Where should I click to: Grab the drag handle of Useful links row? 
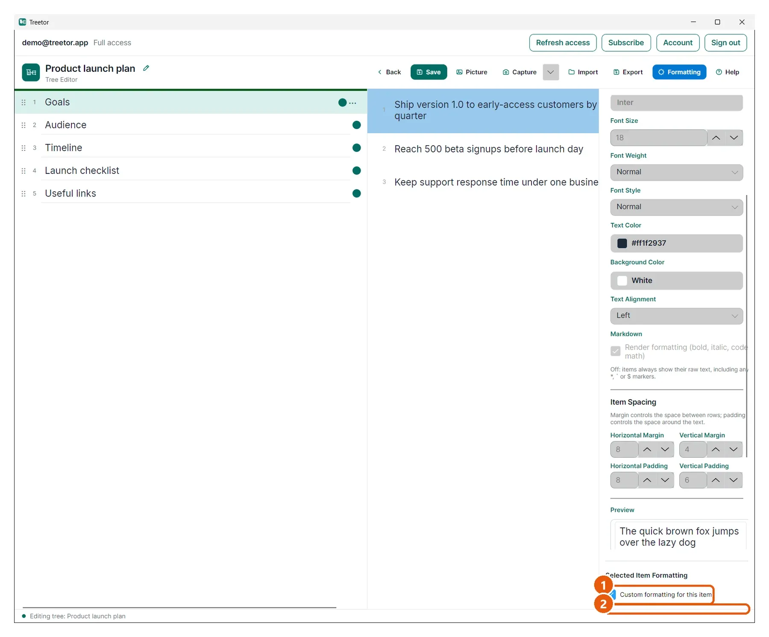(x=23, y=193)
